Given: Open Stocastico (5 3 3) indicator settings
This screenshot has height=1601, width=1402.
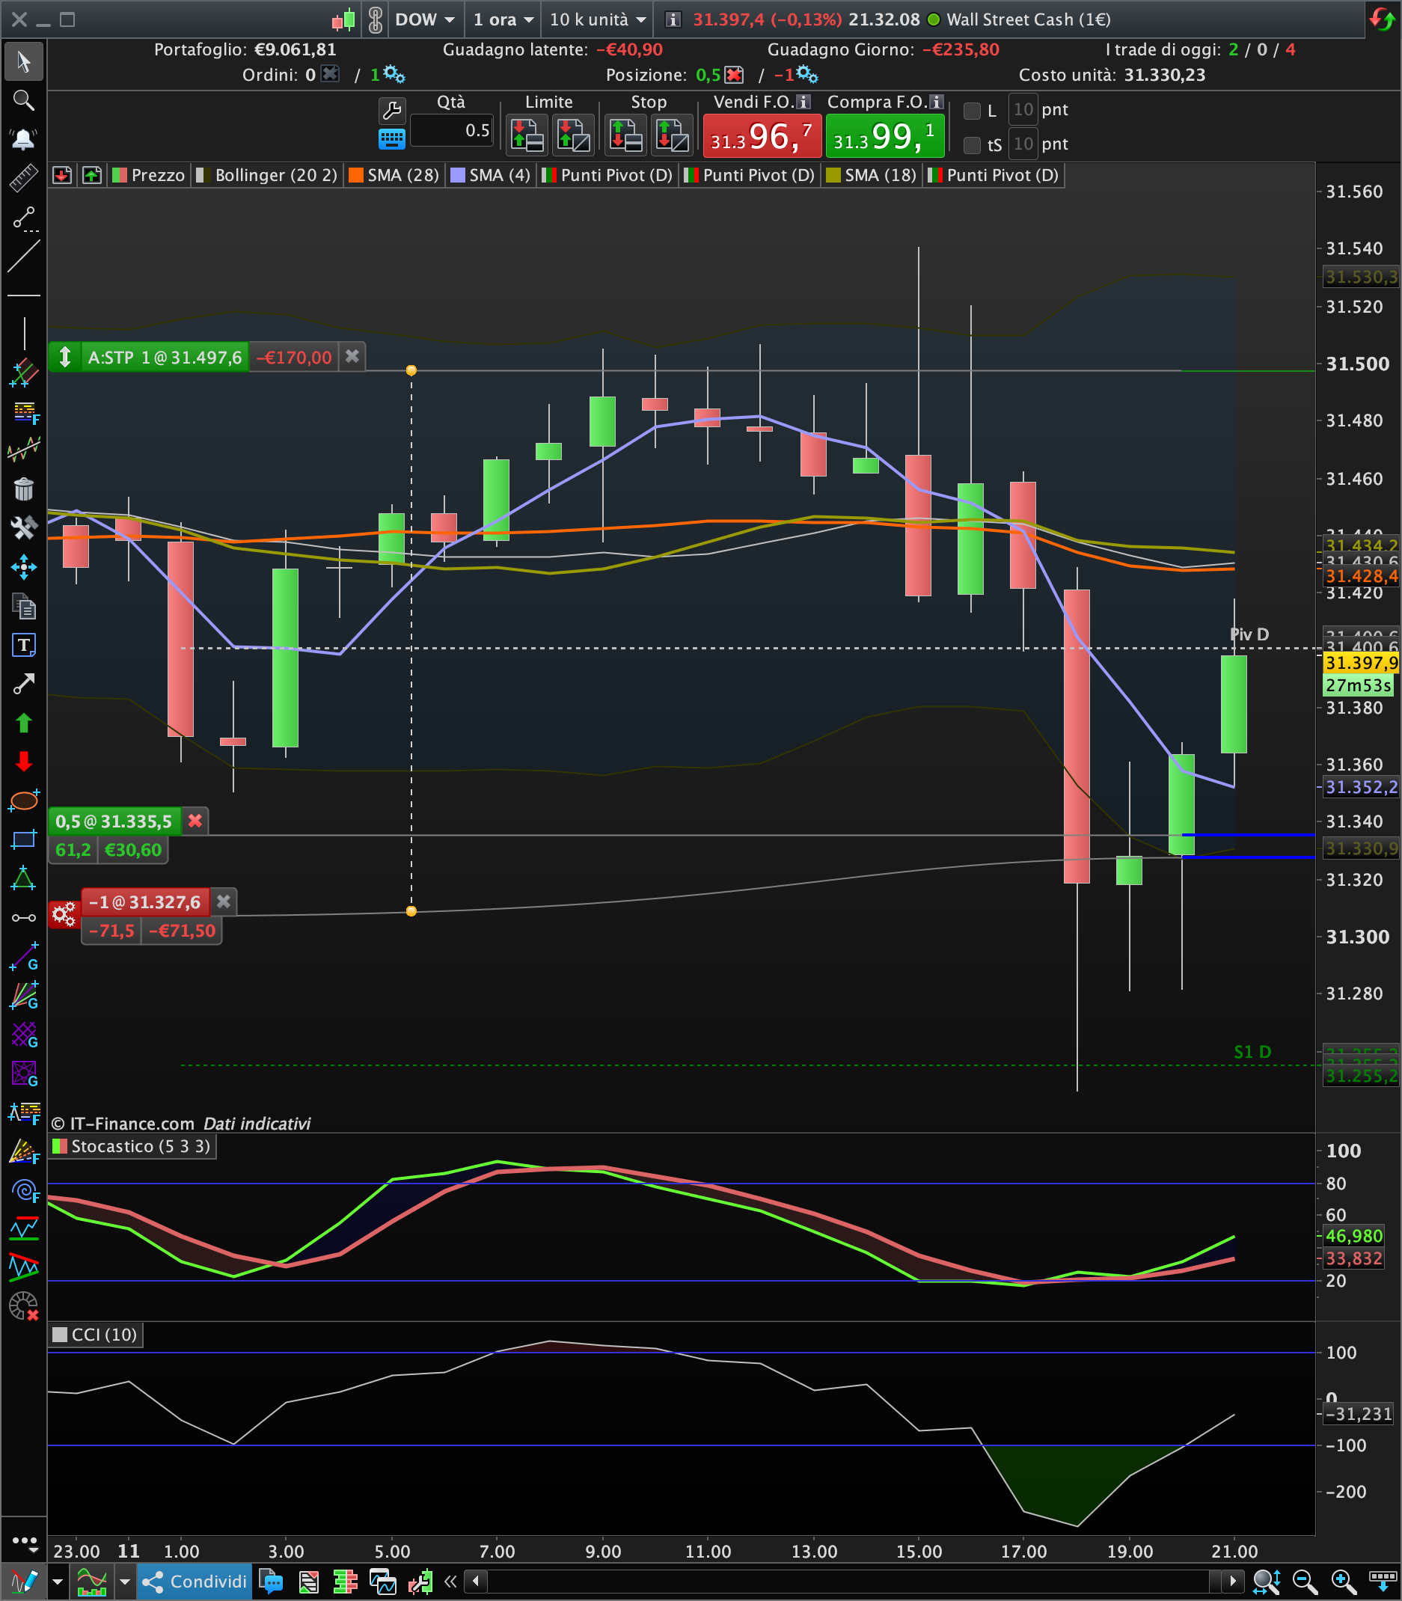Looking at the screenshot, I should 132,1146.
